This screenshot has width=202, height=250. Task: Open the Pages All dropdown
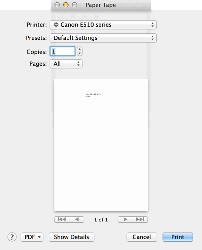66,64
